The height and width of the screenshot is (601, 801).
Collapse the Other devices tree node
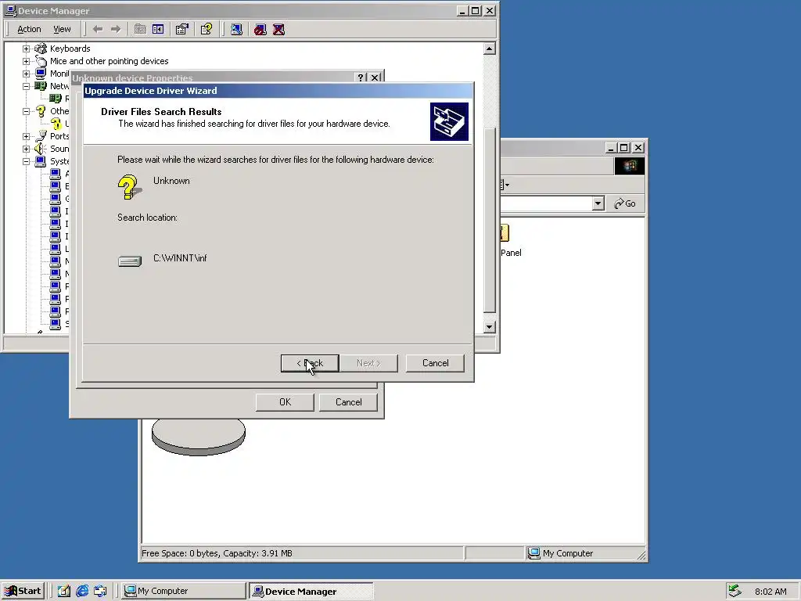point(26,111)
